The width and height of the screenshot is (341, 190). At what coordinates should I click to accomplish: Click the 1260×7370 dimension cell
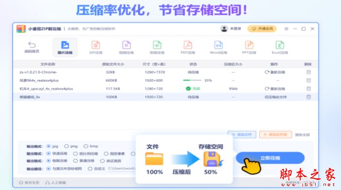[x=154, y=72]
